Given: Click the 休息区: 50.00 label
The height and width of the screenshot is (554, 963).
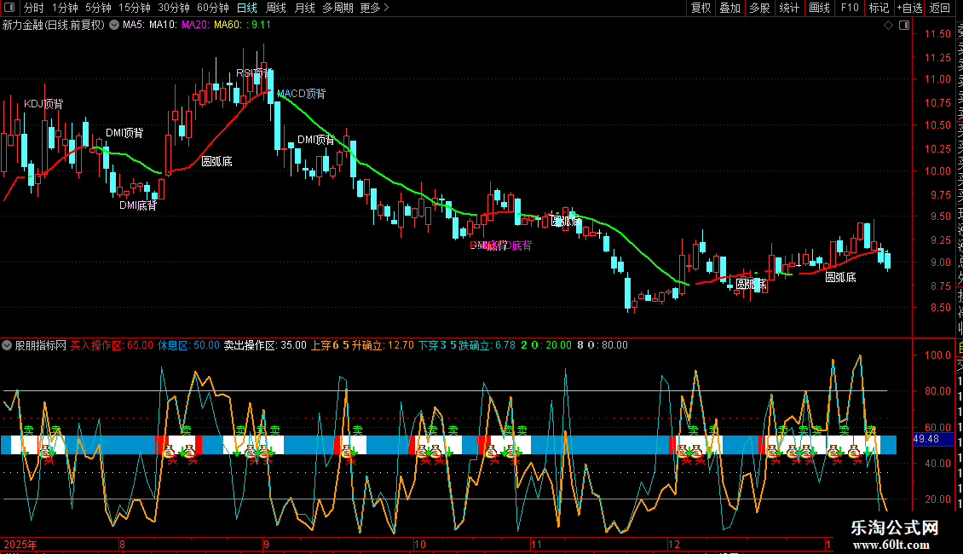Looking at the screenshot, I should click(x=188, y=345).
